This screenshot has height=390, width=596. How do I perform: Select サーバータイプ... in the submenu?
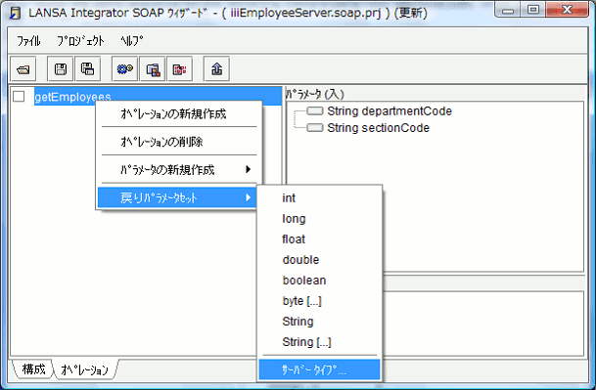pos(319,369)
